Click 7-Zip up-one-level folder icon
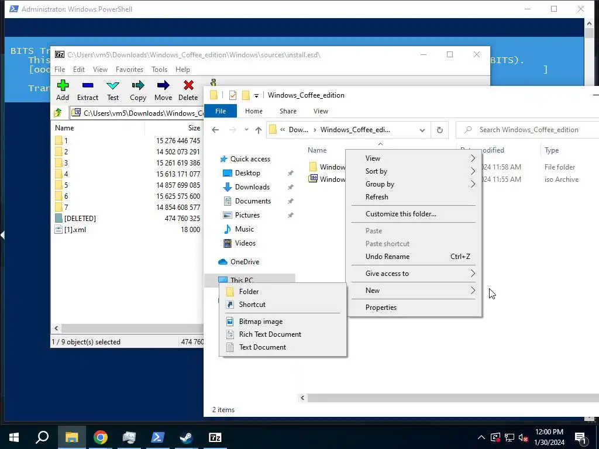The height and width of the screenshot is (449, 599). pos(58,113)
